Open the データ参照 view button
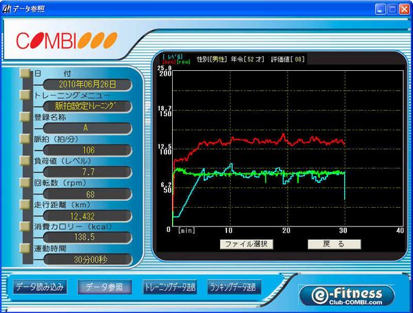Image resolution: width=413 pixels, height=313 pixels. pyautogui.click(x=105, y=287)
